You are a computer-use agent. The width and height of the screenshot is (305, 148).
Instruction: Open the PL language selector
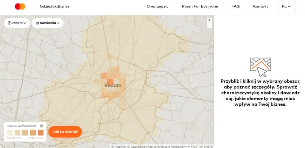[287, 7]
